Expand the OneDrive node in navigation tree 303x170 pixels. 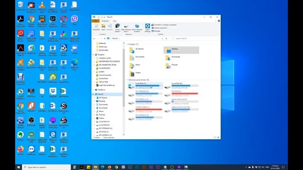pos(93,90)
